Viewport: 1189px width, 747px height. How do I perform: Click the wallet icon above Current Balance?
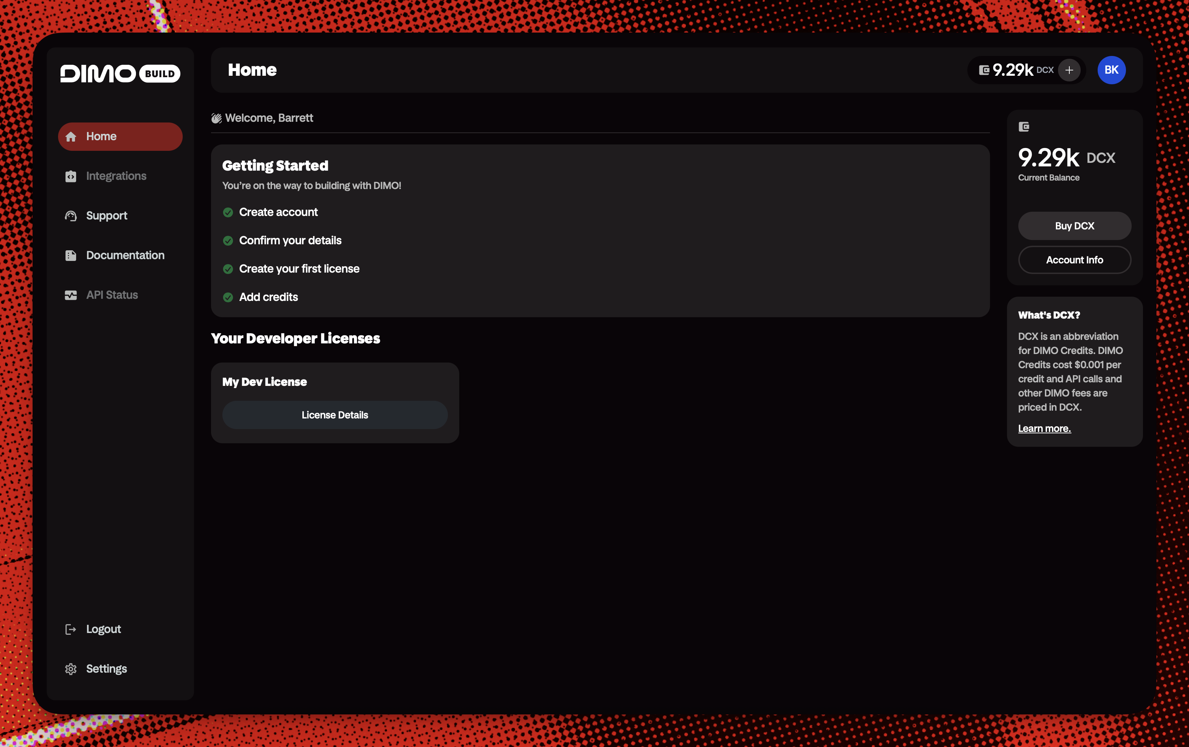[x=1024, y=127]
